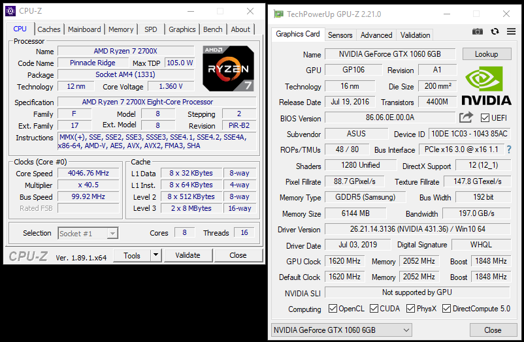This screenshot has width=524, height=342.
Task: Click the Memory Size value 6144 MB
Action: (x=355, y=213)
